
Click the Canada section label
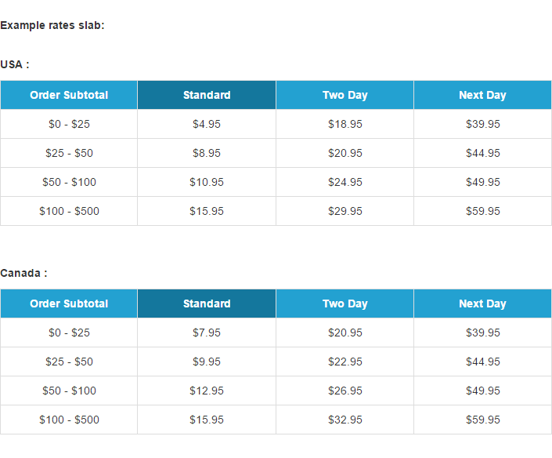coord(24,273)
